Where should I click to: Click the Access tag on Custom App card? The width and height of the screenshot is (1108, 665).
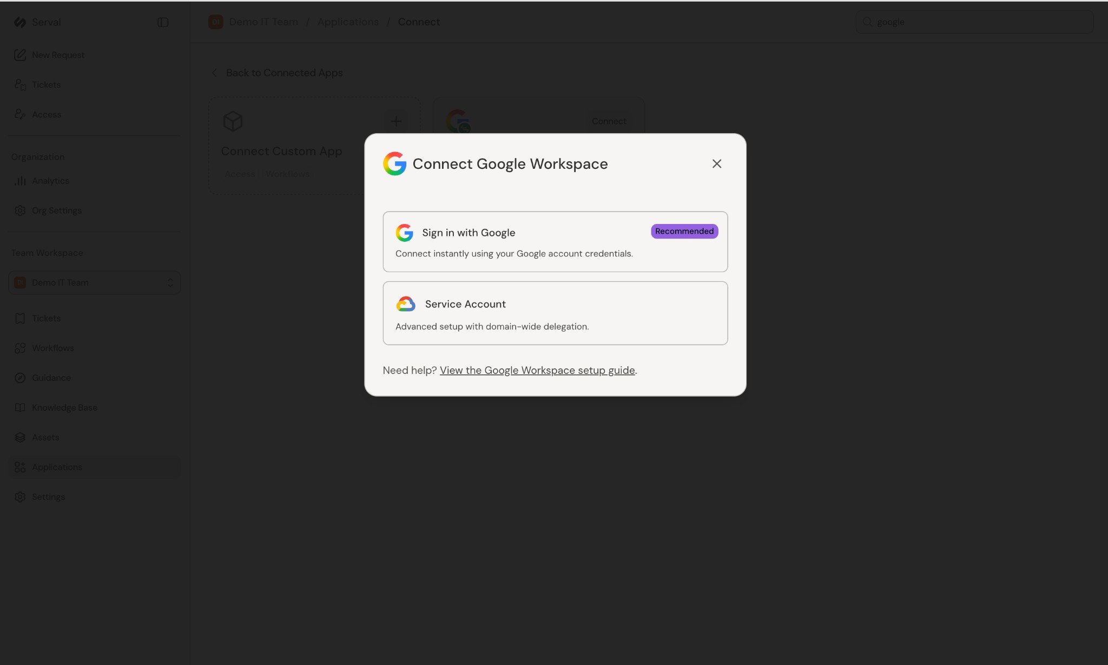pos(240,174)
